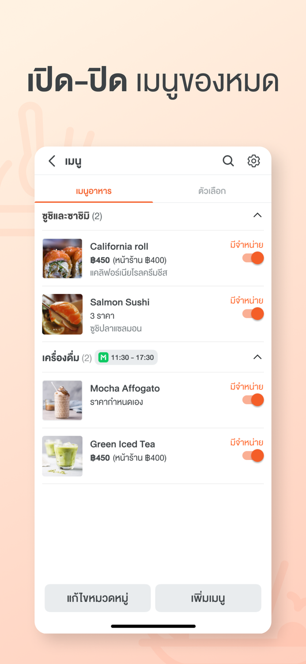
Task: Open the search magnifier icon
Action: click(x=228, y=161)
